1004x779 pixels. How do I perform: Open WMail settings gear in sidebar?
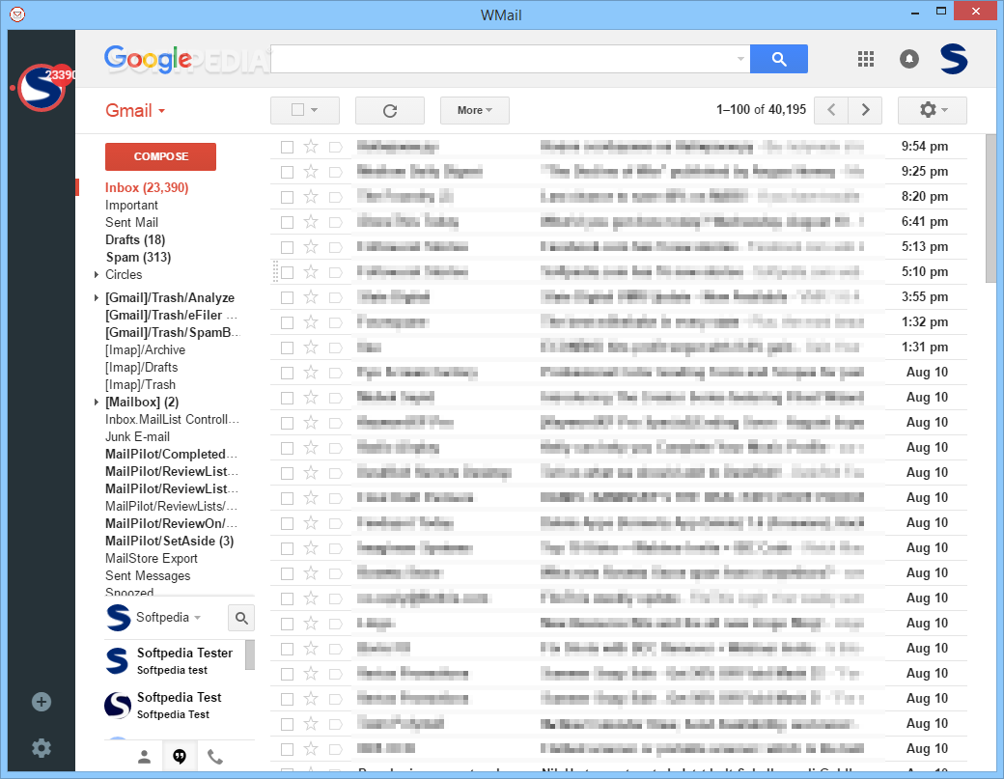(x=42, y=748)
